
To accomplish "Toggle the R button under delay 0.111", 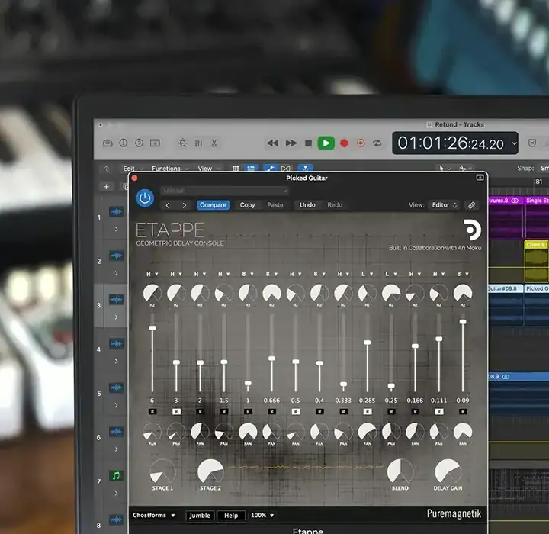I will click(438, 412).
